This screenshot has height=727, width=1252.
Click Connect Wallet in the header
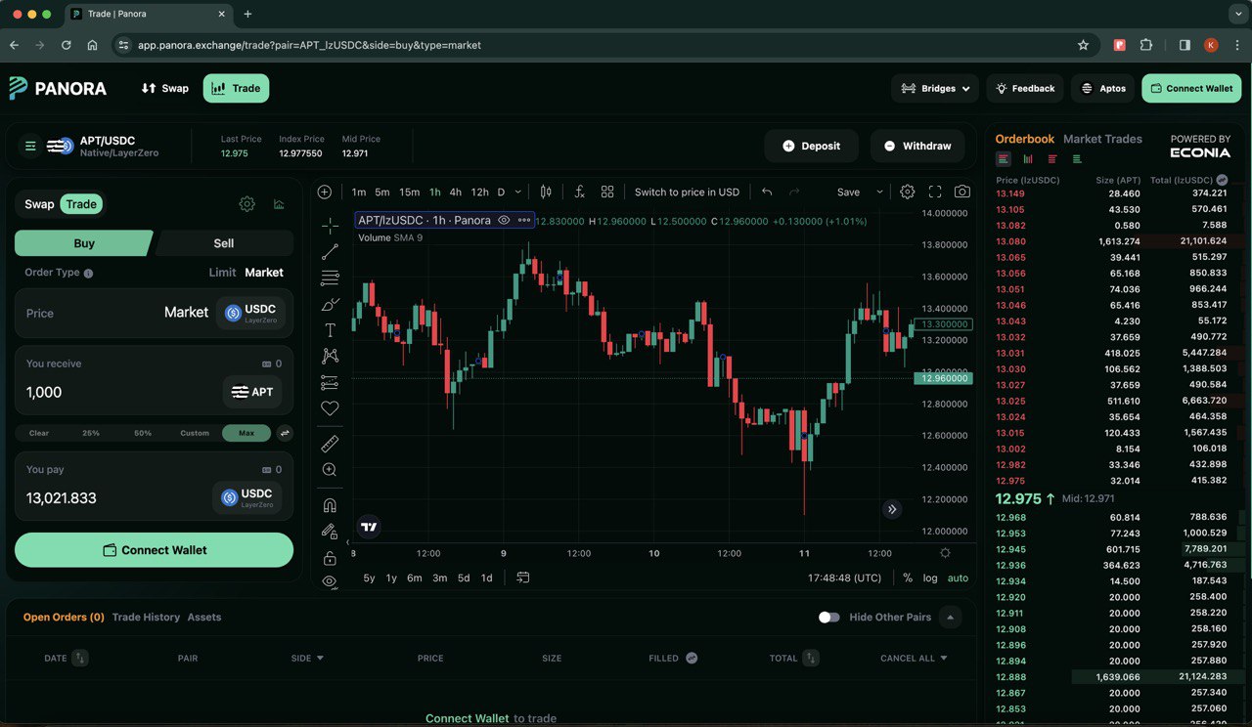tap(1191, 88)
